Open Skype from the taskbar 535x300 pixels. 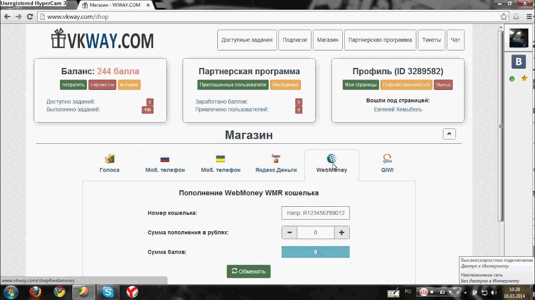pos(108,292)
